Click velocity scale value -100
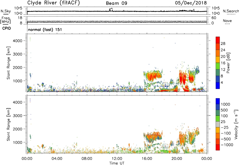Image resolution: width=239 pixels, height=165 pixels. pos(226,133)
